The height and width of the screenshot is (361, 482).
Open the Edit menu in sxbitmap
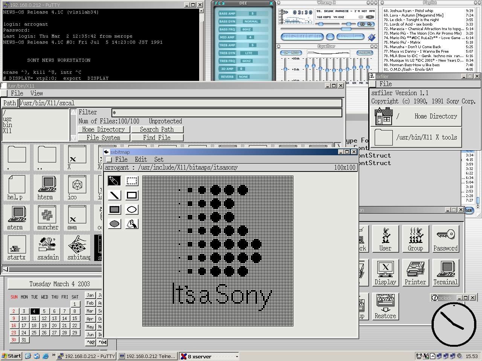pyautogui.click(x=141, y=159)
